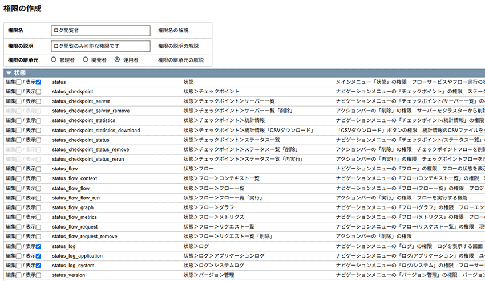The width and height of the screenshot is (485, 281).
Task: Click the 権限名 input field
Action: coord(100,30)
